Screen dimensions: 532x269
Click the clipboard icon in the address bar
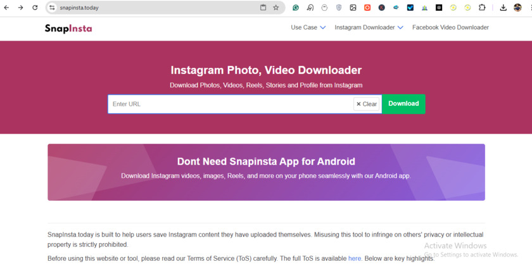click(263, 8)
